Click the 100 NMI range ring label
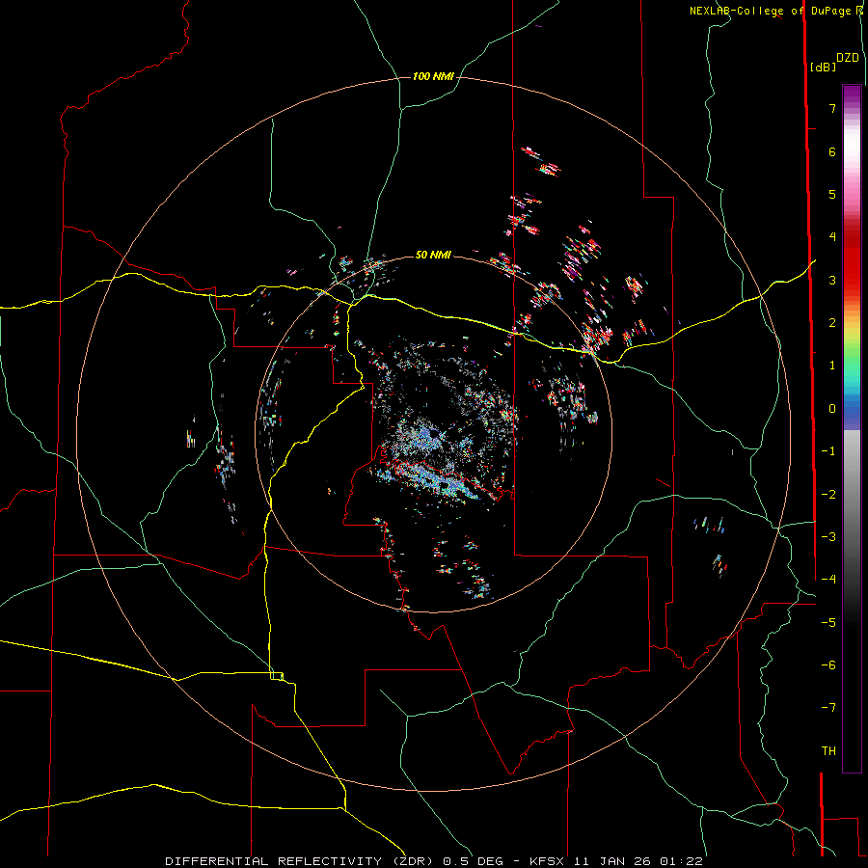Viewport: 868px width, 868px height. pyautogui.click(x=433, y=76)
